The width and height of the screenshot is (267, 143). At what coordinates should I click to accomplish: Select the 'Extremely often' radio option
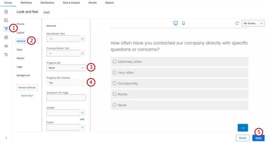click(x=114, y=62)
